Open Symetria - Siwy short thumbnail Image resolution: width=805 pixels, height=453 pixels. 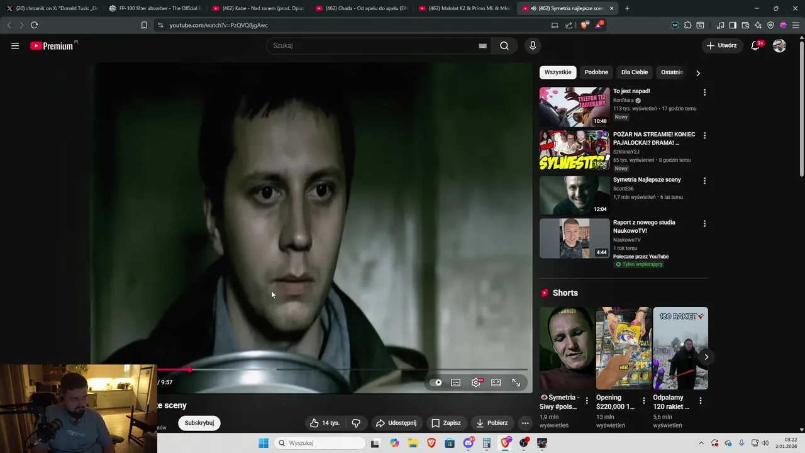pos(567,349)
